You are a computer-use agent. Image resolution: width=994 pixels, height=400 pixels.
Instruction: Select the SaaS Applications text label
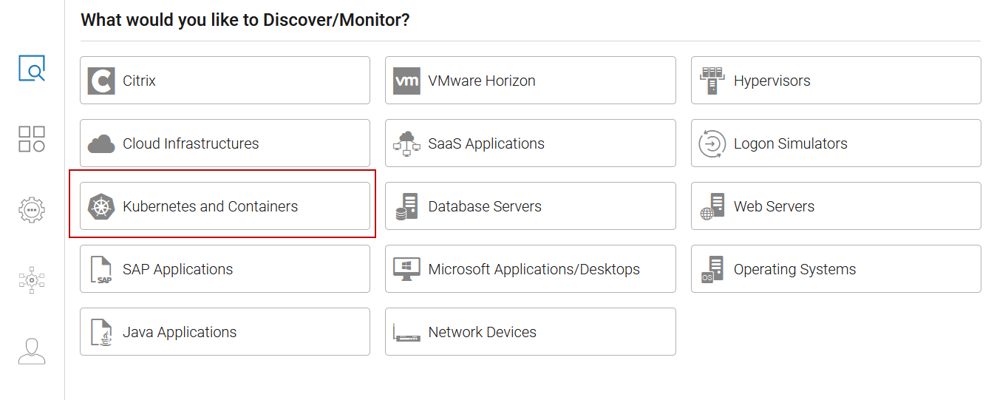pyautogui.click(x=486, y=143)
